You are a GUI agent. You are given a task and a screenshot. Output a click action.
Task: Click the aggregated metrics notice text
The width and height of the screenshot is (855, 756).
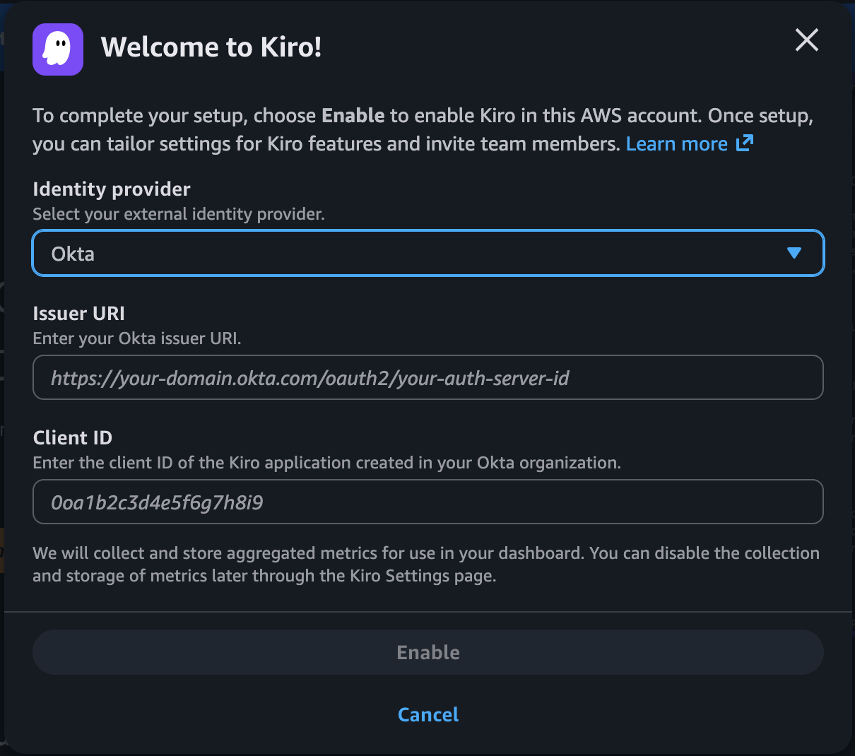click(425, 564)
